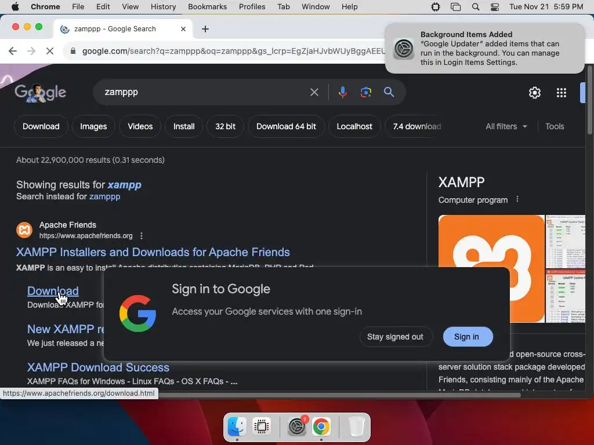This screenshot has height=445, width=594.
Task: Open the Window menu
Action: (x=316, y=6)
